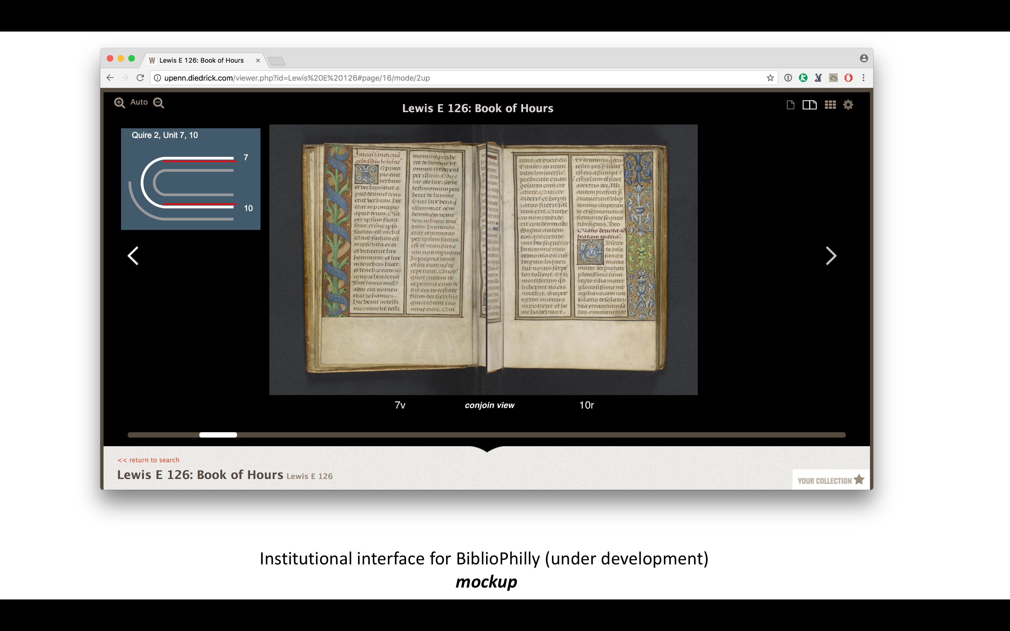Go to next page with right arrow
The height and width of the screenshot is (631, 1010).
tap(831, 256)
